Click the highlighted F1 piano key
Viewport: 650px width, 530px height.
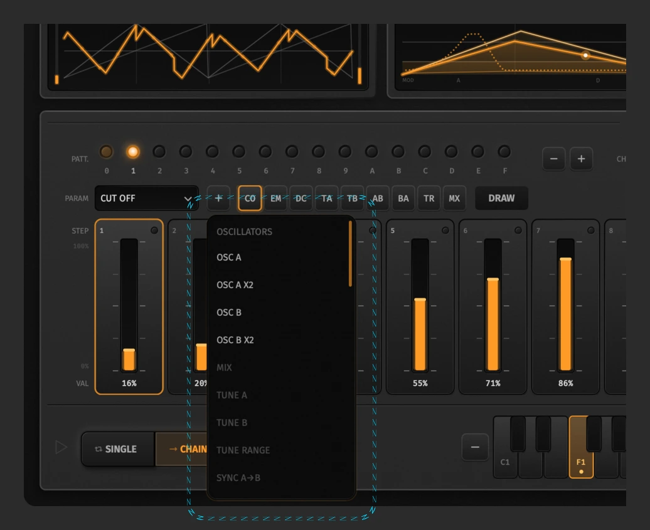pyautogui.click(x=581, y=447)
